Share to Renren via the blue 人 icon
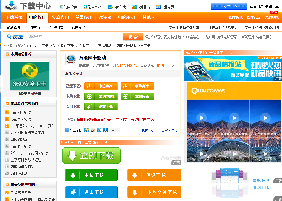 click(x=105, y=130)
